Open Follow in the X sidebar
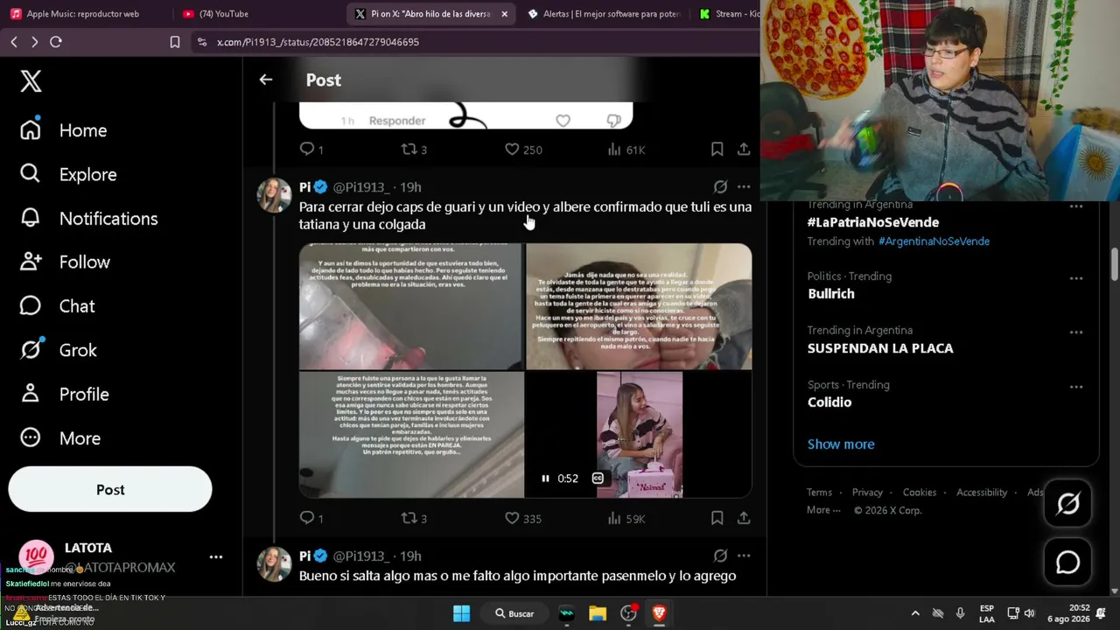1120x630 pixels. [66, 262]
